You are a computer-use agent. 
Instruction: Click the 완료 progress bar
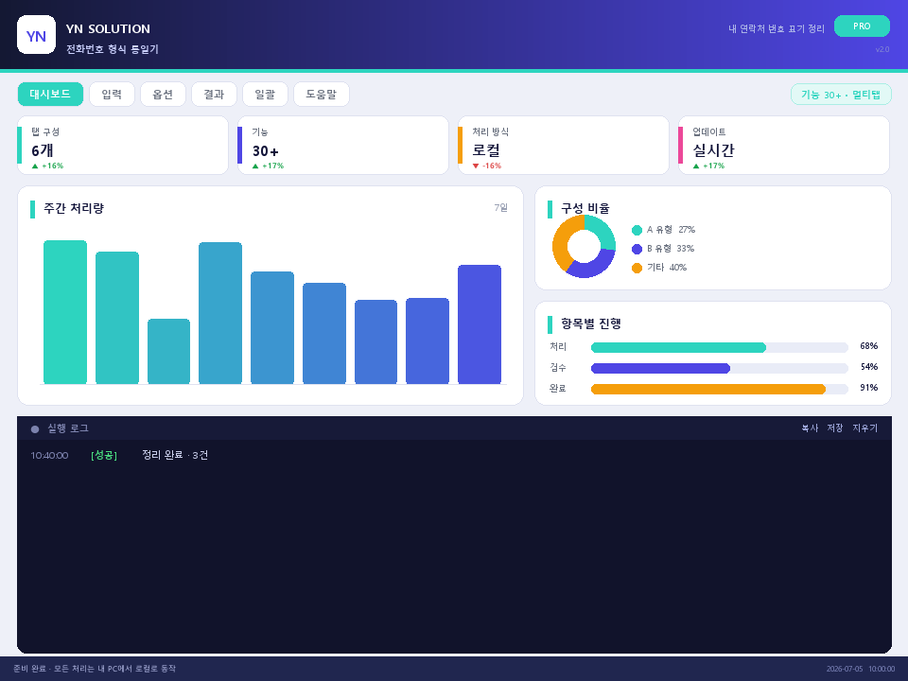pyautogui.click(x=719, y=389)
